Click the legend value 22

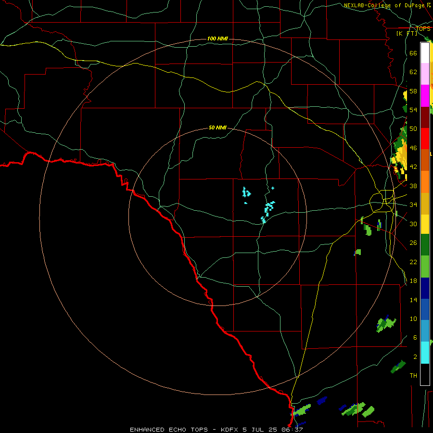point(413,262)
